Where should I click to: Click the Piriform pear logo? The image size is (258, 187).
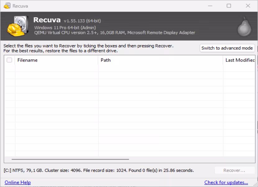pos(244,27)
